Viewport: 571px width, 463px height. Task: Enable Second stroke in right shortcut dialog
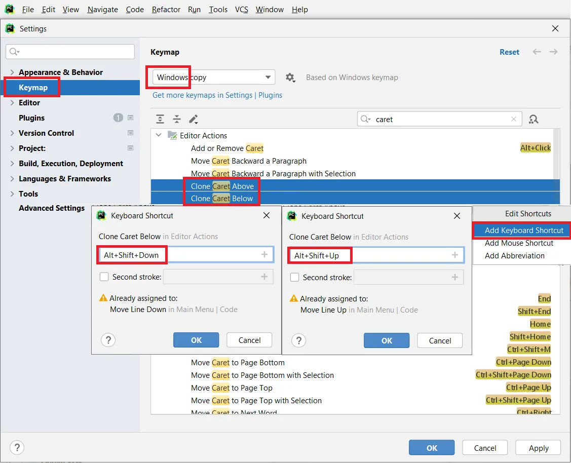(294, 278)
